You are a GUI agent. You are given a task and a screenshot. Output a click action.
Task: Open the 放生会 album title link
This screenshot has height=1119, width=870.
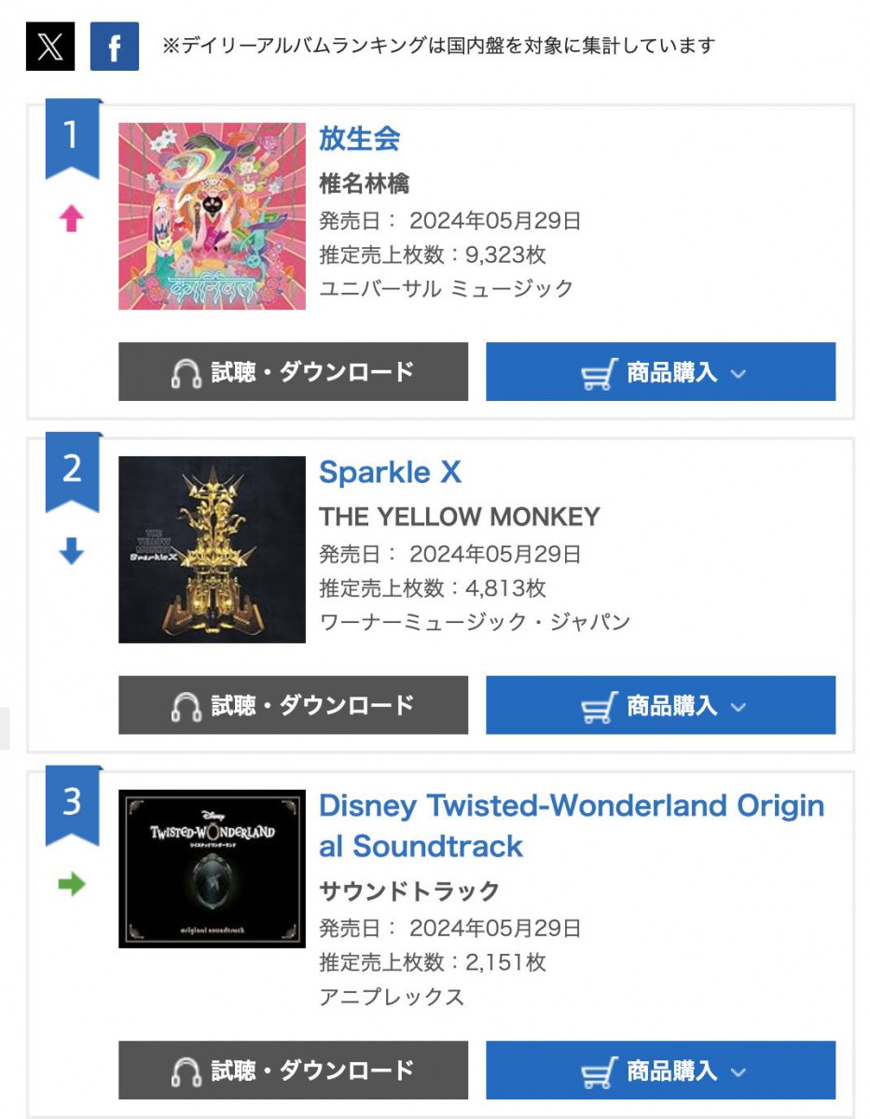(359, 139)
